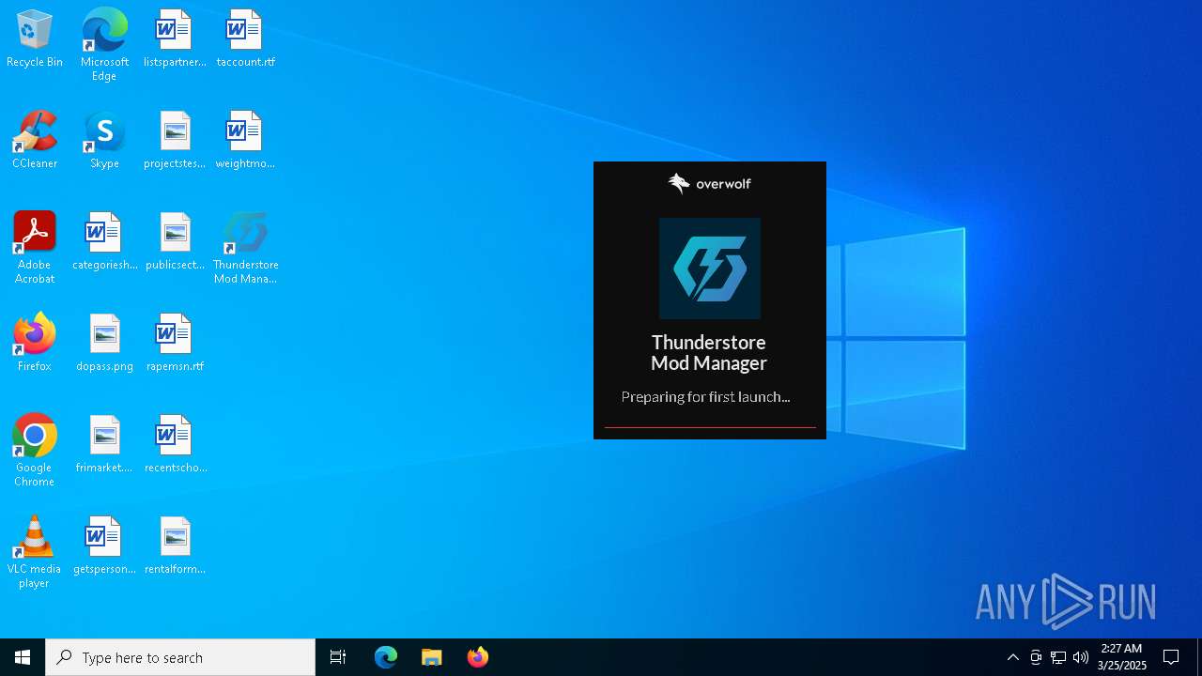
Task: Click the Overwolf logo in splash window
Action: (709, 183)
